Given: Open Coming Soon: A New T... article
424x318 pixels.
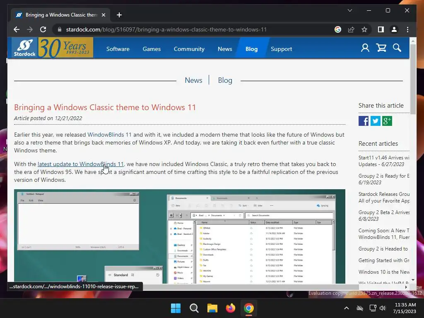Looking at the screenshot, I should click(384, 234).
